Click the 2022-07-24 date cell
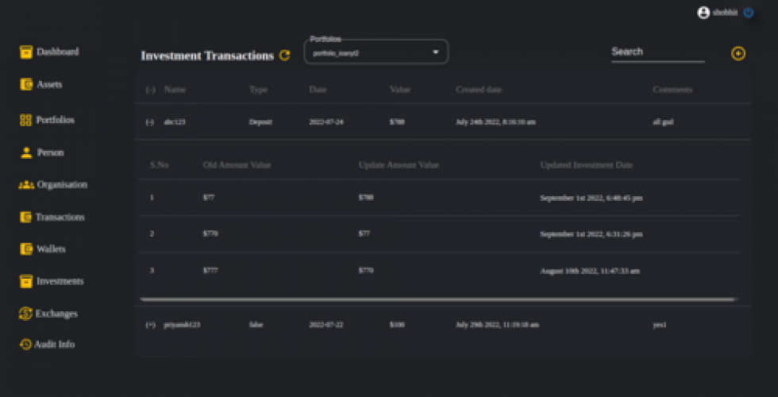 (x=326, y=122)
